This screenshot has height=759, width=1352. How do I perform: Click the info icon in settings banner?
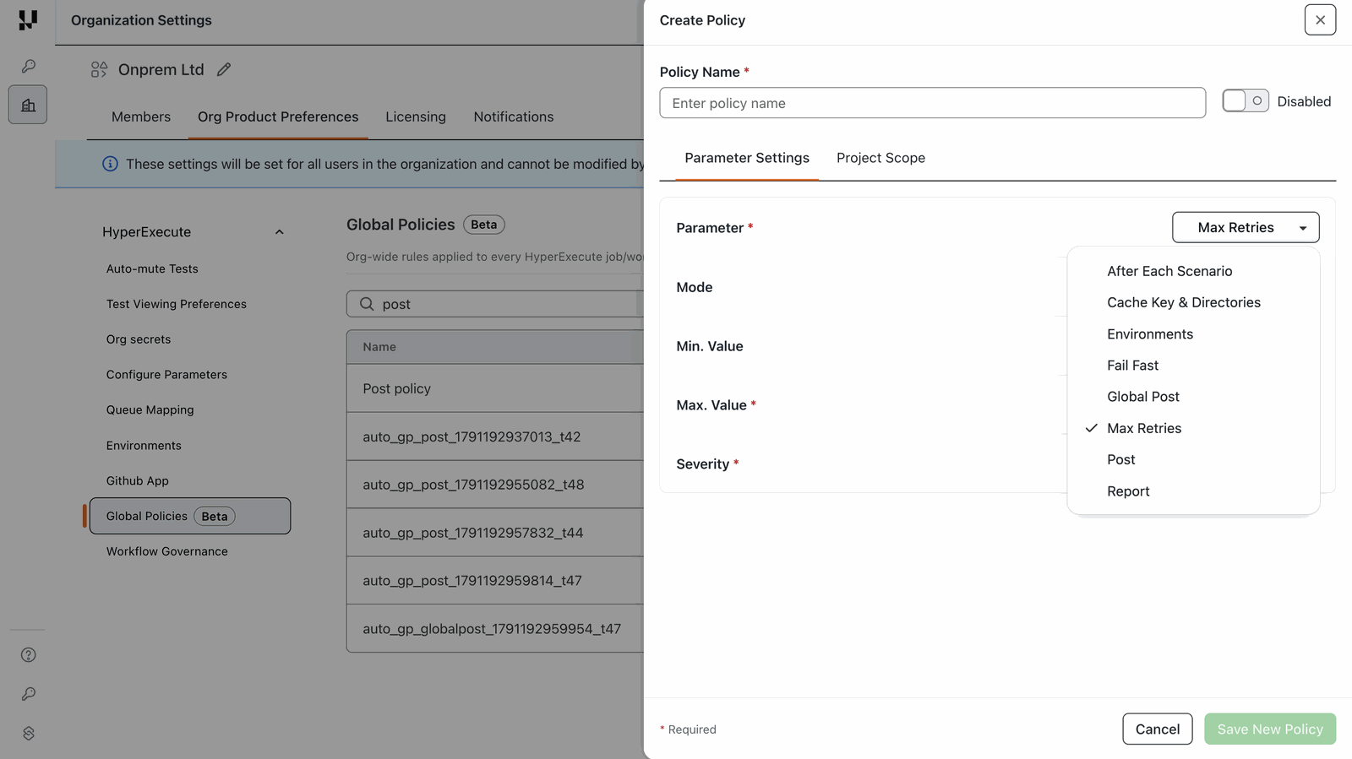[110, 164]
